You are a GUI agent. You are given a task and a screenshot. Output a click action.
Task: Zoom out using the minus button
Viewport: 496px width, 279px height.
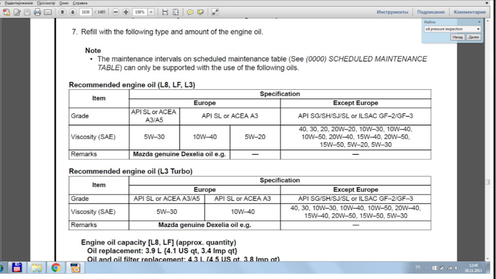[x=116, y=12]
